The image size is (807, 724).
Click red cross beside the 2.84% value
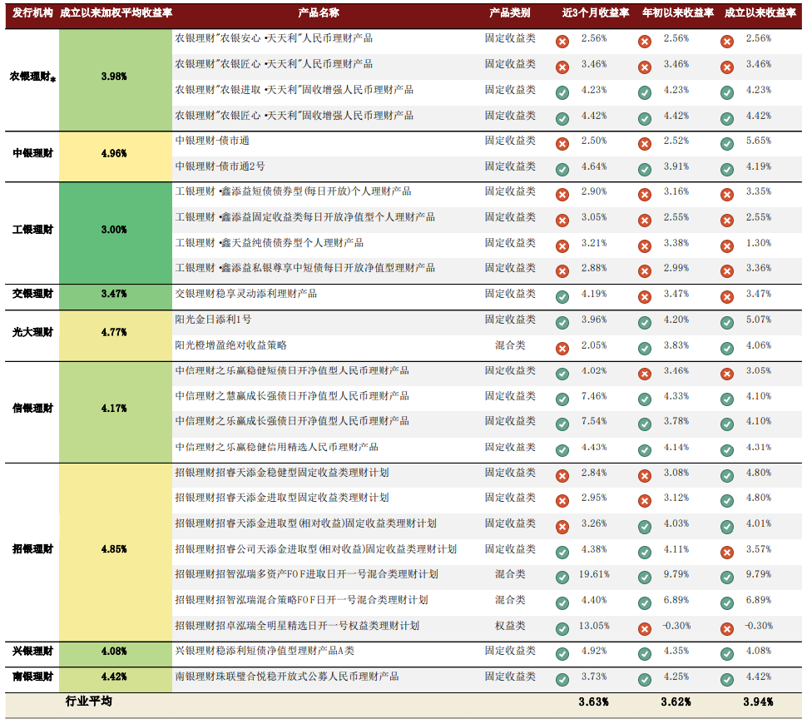(562, 476)
